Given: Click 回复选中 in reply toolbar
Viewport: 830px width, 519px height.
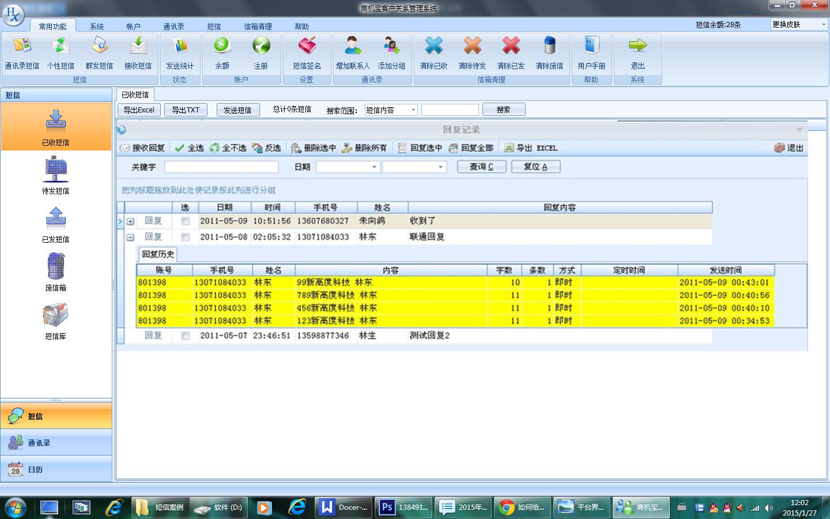Looking at the screenshot, I should coord(420,148).
